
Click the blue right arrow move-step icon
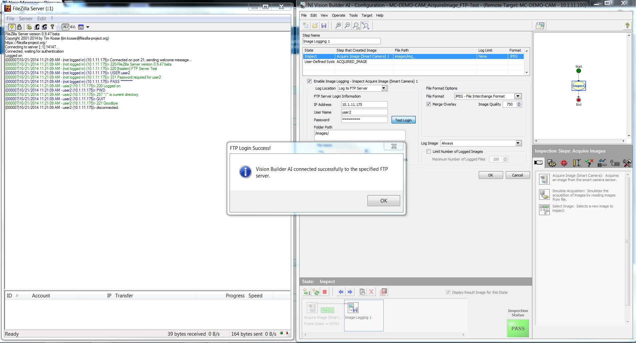coord(350,292)
